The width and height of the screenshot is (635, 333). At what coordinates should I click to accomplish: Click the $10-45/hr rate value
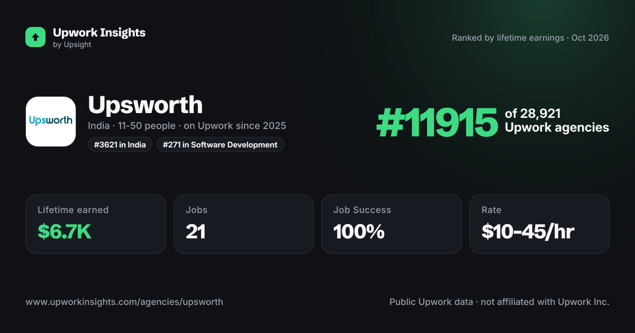pyautogui.click(x=528, y=232)
